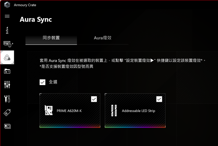Click the 全選 label text

(x=53, y=82)
